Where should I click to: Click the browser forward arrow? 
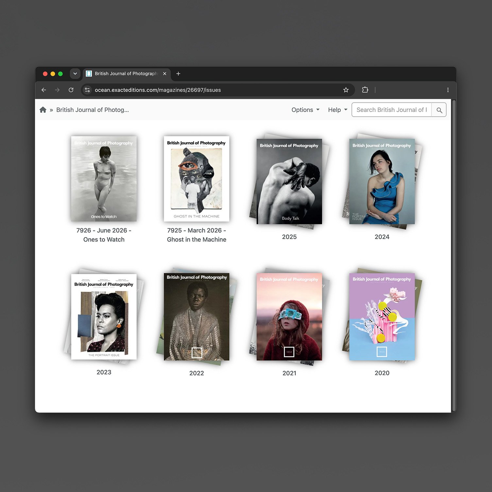pyautogui.click(x=57, y=90)
